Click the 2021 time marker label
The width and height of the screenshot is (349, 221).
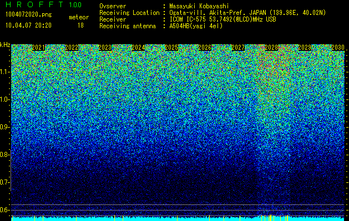(x=38, y=48)
